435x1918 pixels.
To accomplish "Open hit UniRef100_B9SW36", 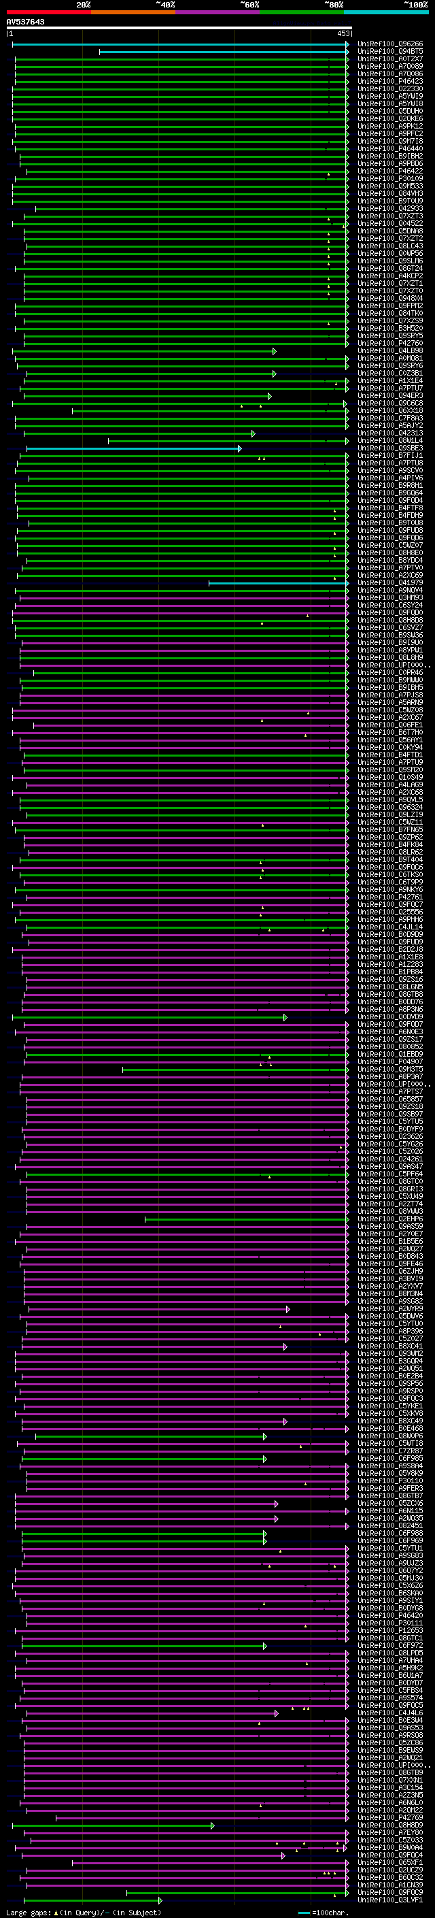I will 390,635.
